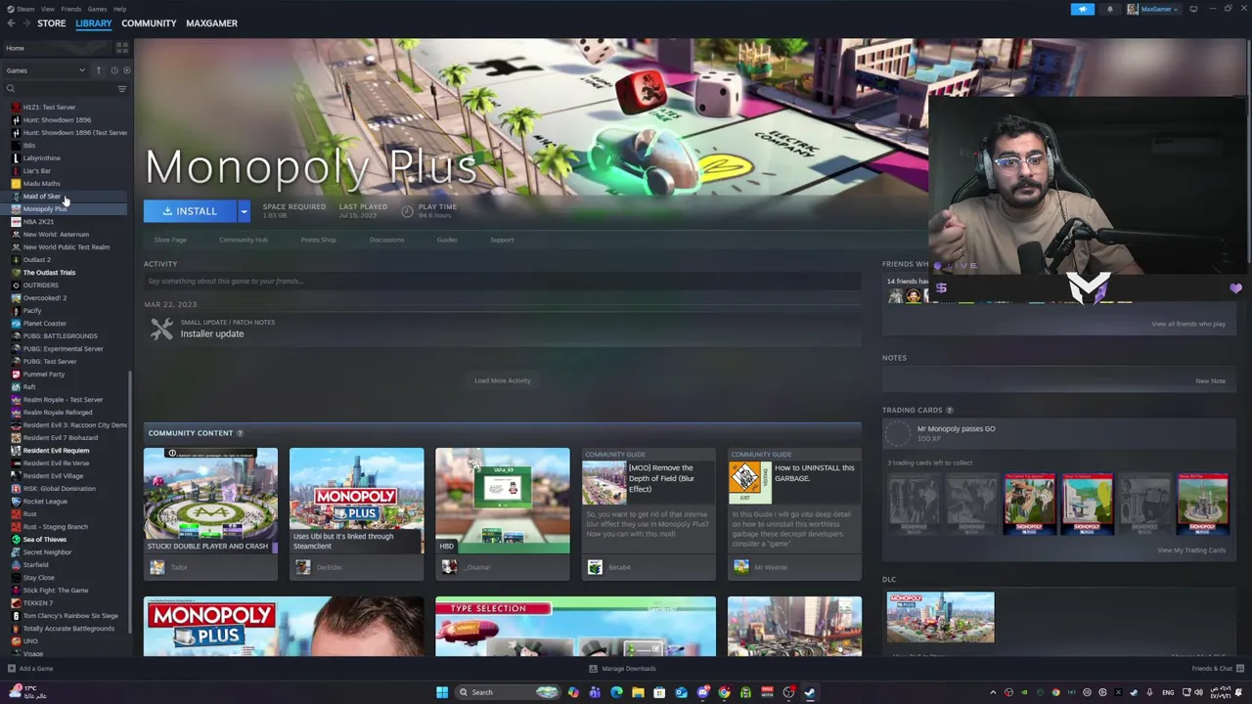Click the INSTALL button
Viewport: 1252px width, 704px height.
(x=190, y=211)
